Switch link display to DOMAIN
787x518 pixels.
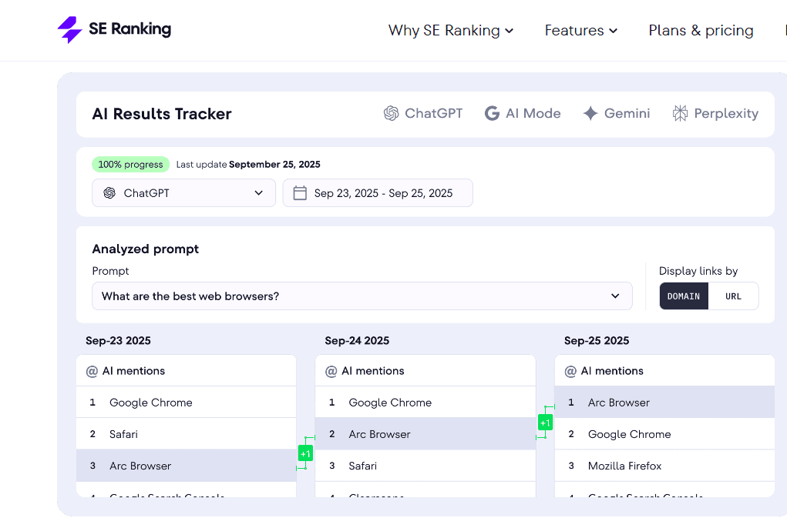click(x=683, y=296)
